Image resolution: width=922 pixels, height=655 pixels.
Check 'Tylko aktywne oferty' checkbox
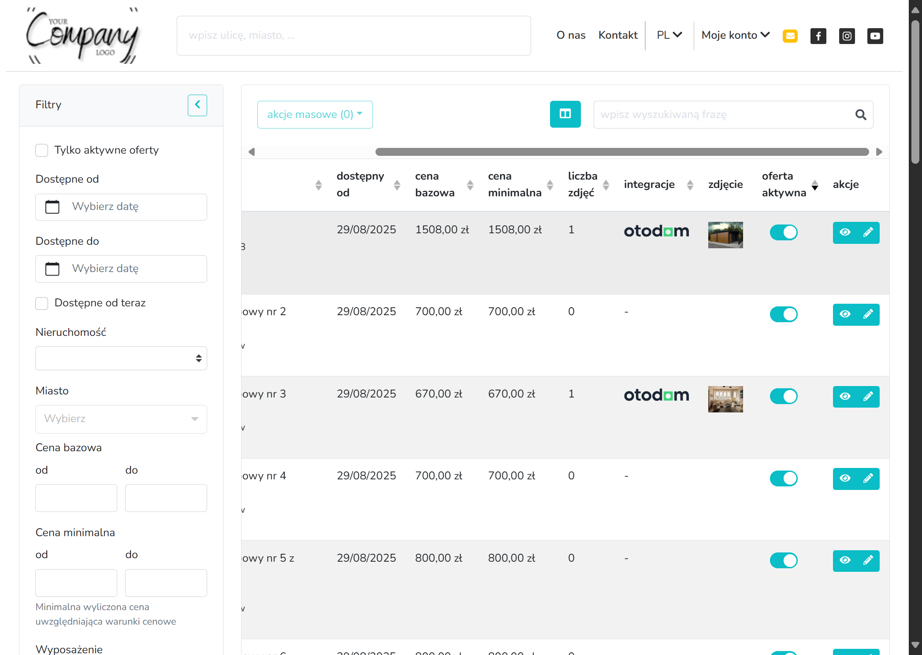[x=42, y=150]
